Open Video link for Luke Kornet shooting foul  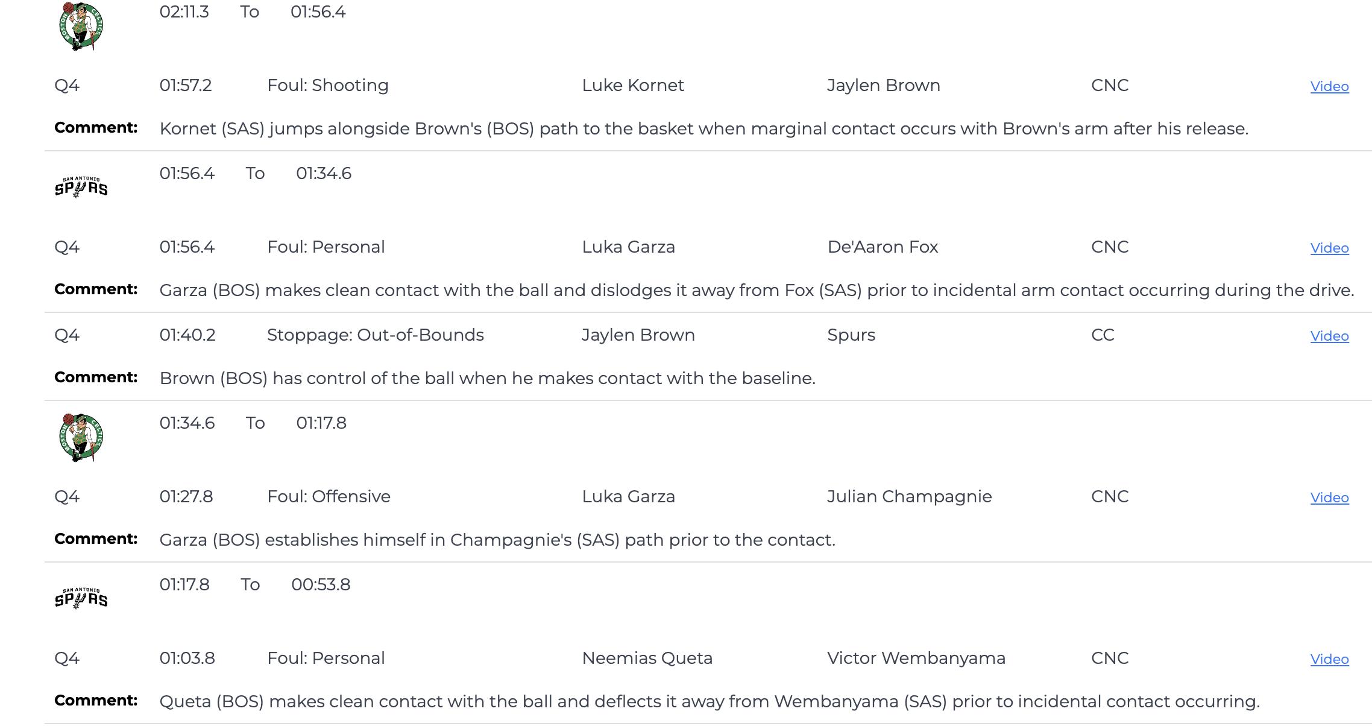(x=1329, y=86)
